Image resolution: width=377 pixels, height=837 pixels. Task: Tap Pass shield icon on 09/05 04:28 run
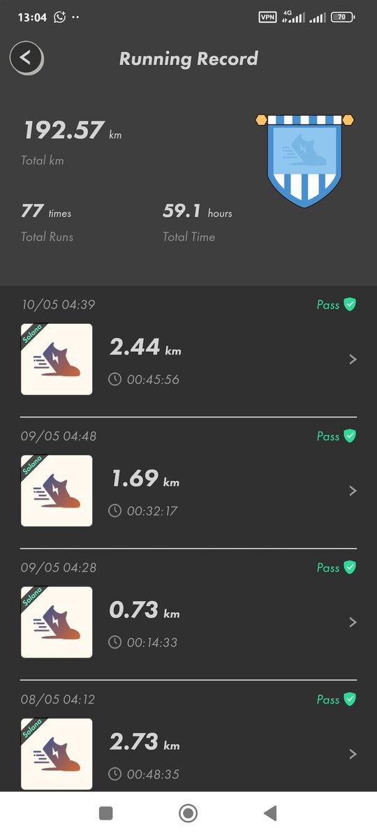pyautogui.click(x=350, y=568)
